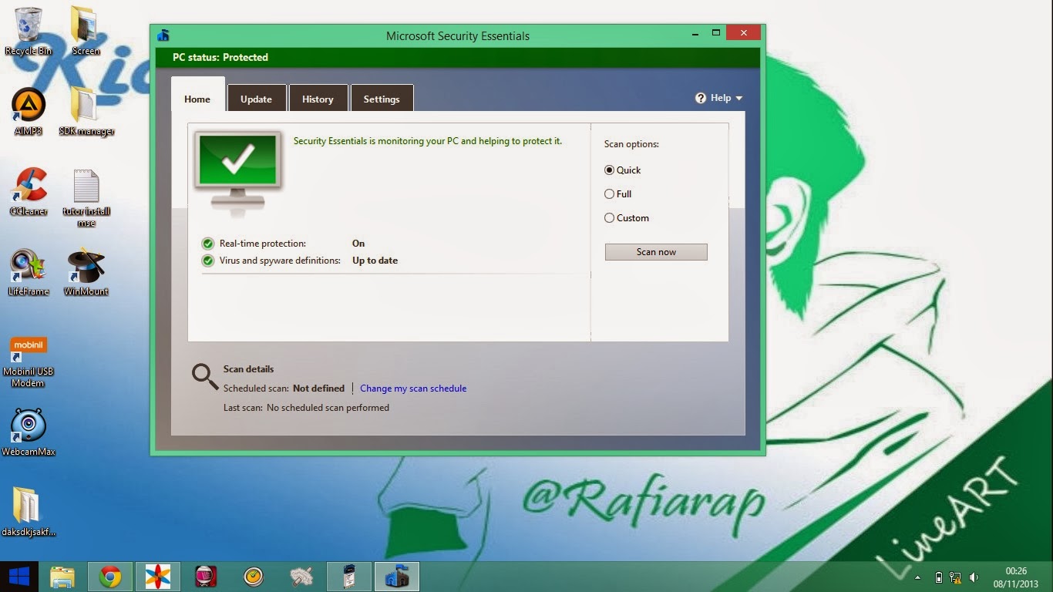1053x592 pixels.
Task: Click the white device taskbar icon
Action: (x=348, y=577)
